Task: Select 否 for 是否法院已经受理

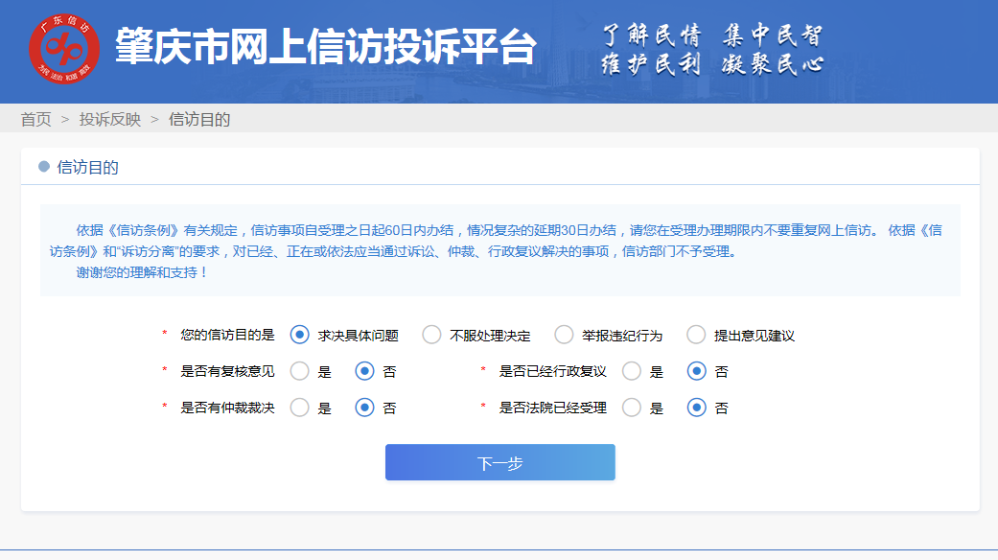Action: click(695, 407)
